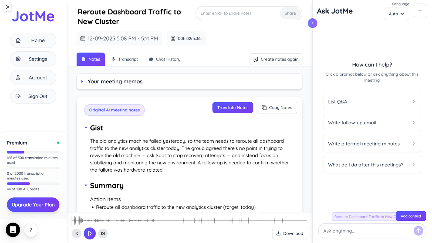
Task: Click the Add context button
Action: 411,216
